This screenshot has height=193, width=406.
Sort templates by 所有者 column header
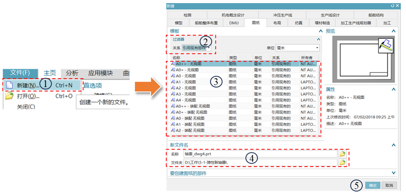[308, 57]
